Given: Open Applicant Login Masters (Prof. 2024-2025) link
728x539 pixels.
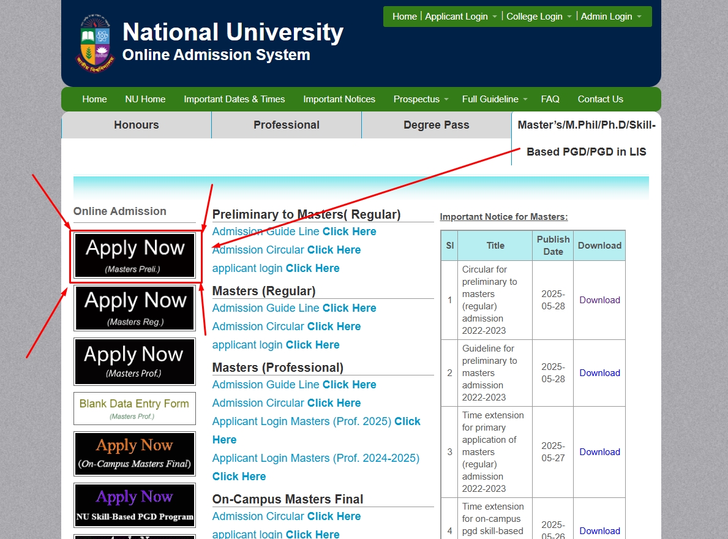Looking at the screenshot, I should 316,467.
